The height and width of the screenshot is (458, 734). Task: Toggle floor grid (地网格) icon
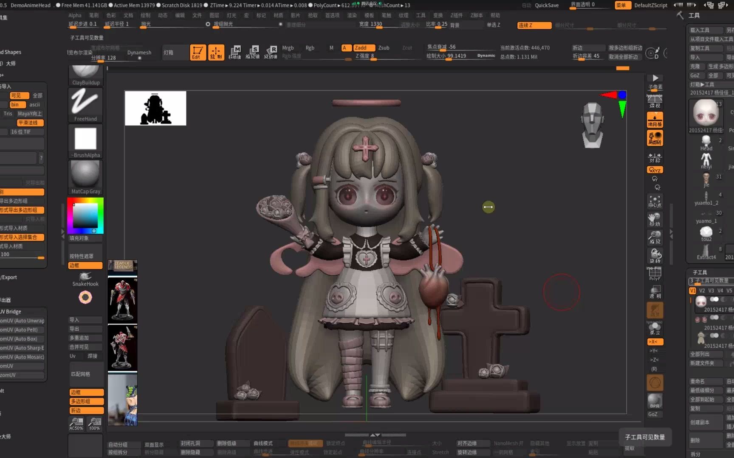pos(655,120)
